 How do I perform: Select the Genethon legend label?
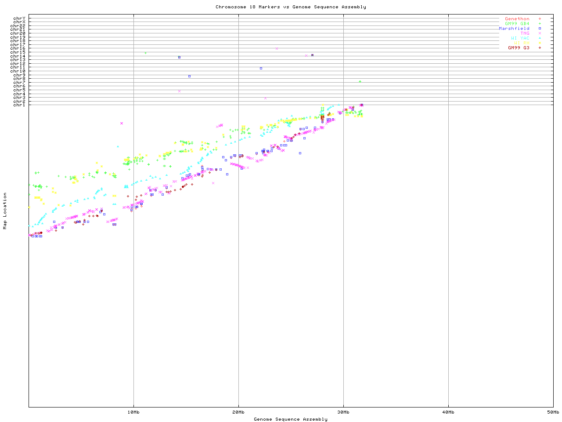tap(517, 19)
